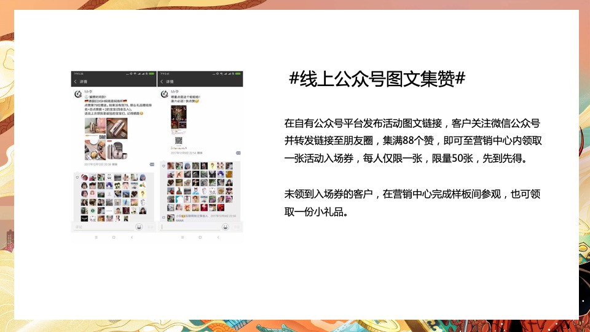590x332 pixels.
Task: Click the commenter avatar in right phone comment
Action: [171, 218]
